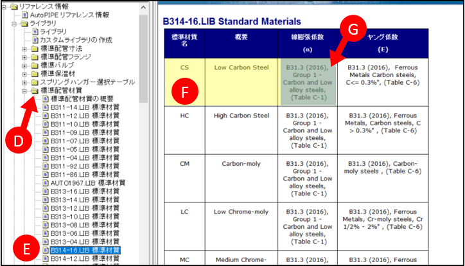Expand the スプリングハンガー選択テーブル folder
Screen dimensions: 465x266
pos(24,82)
